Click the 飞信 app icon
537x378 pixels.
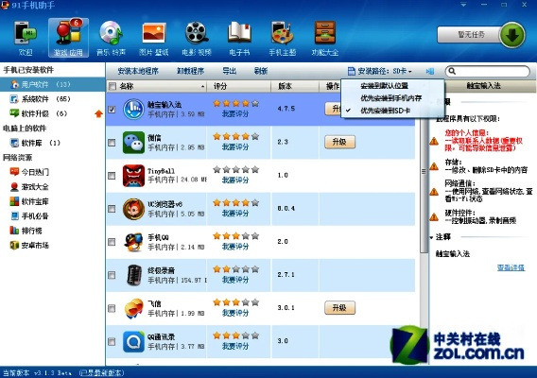click(133, 308)
